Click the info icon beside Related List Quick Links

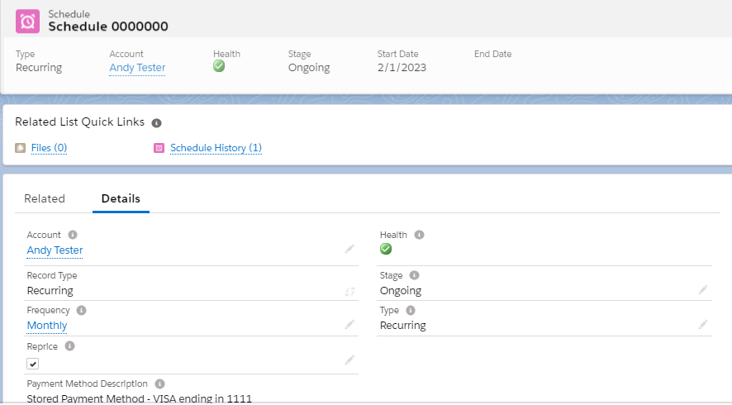tap(157, 122)
